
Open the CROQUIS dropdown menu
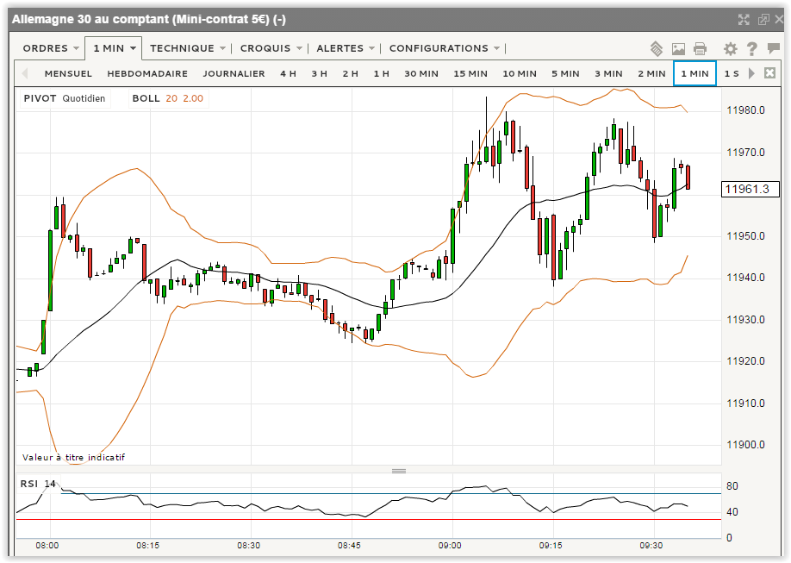271,48
